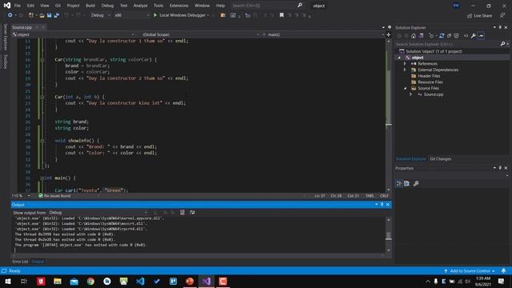Open the Global Scope dropdown
The height and width of the screenshot is (288, 512).
click(x=201, y=34)
